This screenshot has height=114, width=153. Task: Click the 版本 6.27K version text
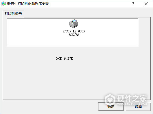pos(64,58)
